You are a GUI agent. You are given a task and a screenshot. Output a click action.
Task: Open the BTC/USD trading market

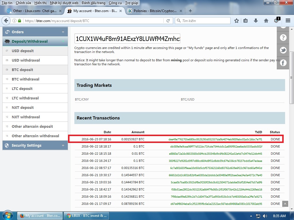point(187,99)
